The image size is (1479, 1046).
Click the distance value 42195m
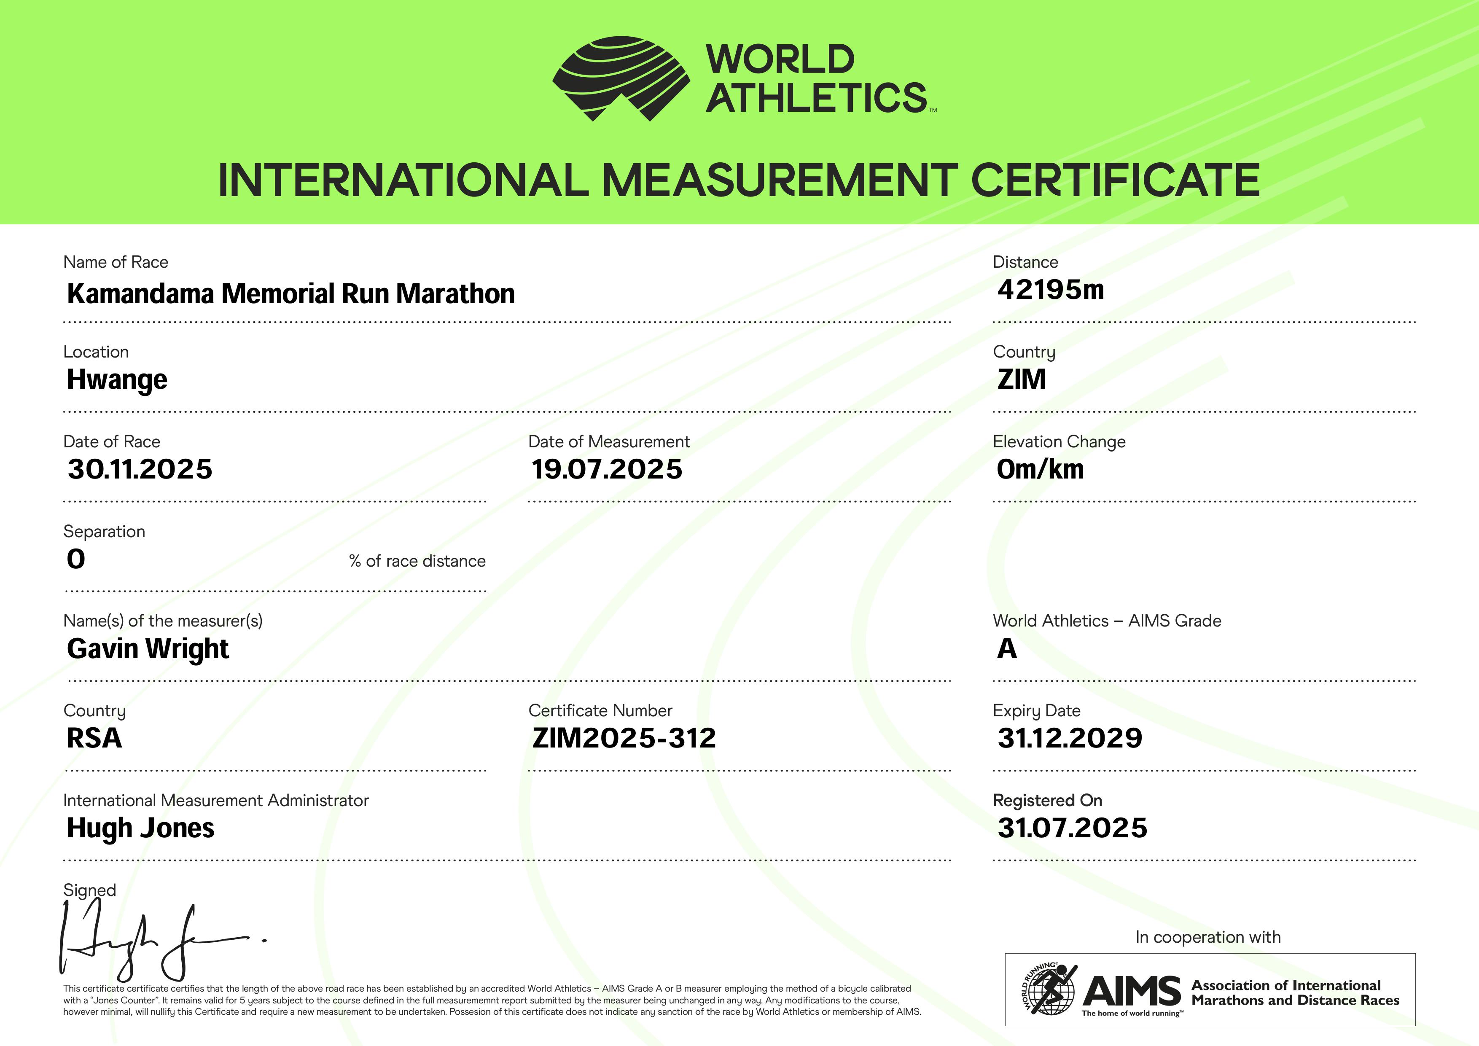point(1050,290)
